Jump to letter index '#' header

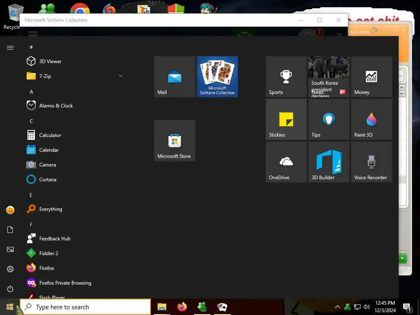click(x=31, y=47)
